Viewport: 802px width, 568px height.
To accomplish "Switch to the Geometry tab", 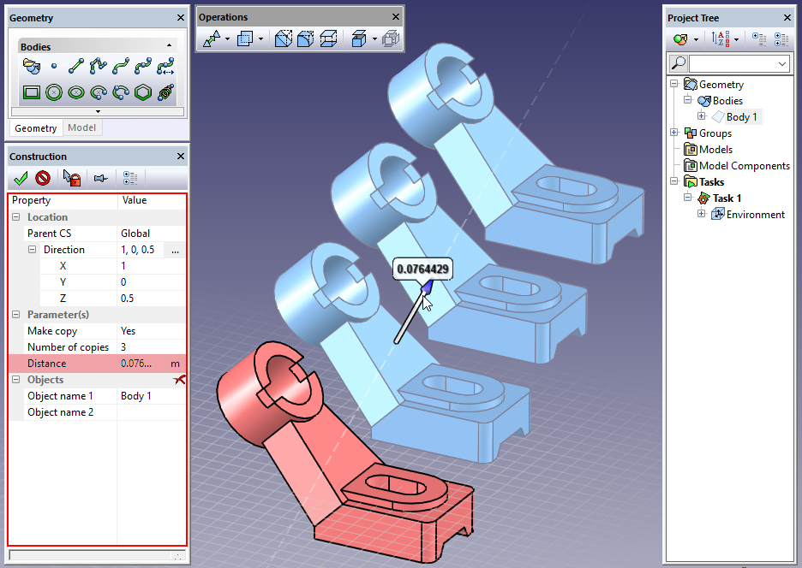I will (36, 128).
